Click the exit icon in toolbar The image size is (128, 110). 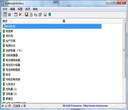click(x=50, y=15)
